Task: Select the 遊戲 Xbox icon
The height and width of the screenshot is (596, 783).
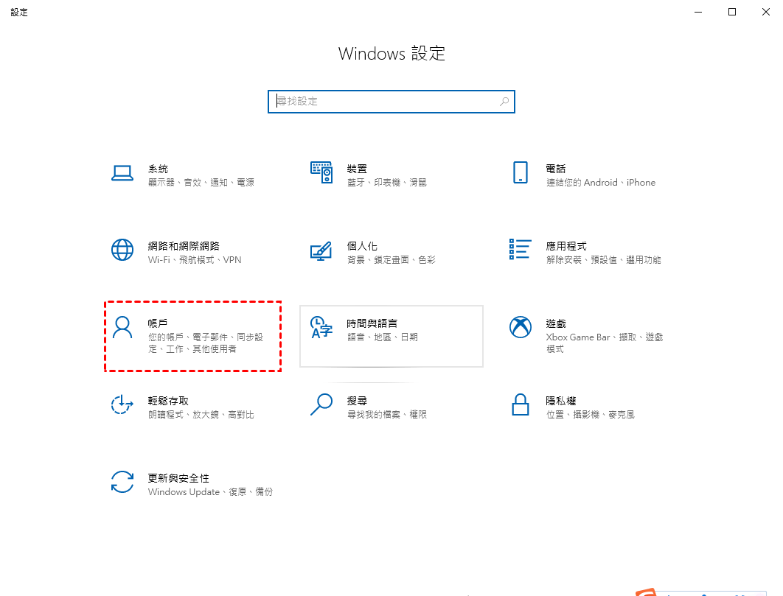Action: tap(521, 327)
